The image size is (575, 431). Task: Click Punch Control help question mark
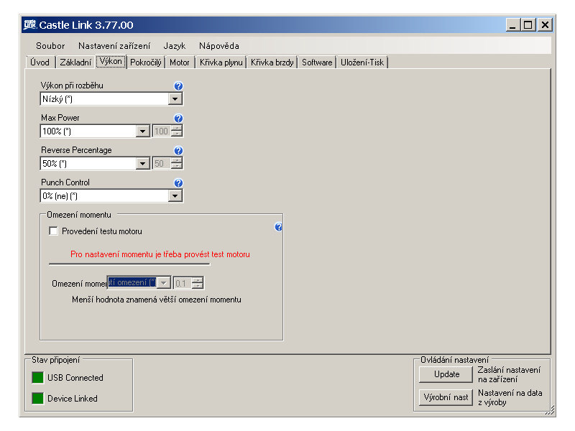178,183
